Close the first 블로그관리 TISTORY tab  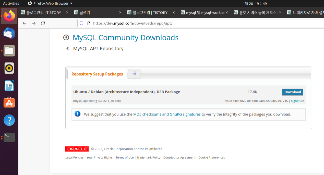[67, 12]
